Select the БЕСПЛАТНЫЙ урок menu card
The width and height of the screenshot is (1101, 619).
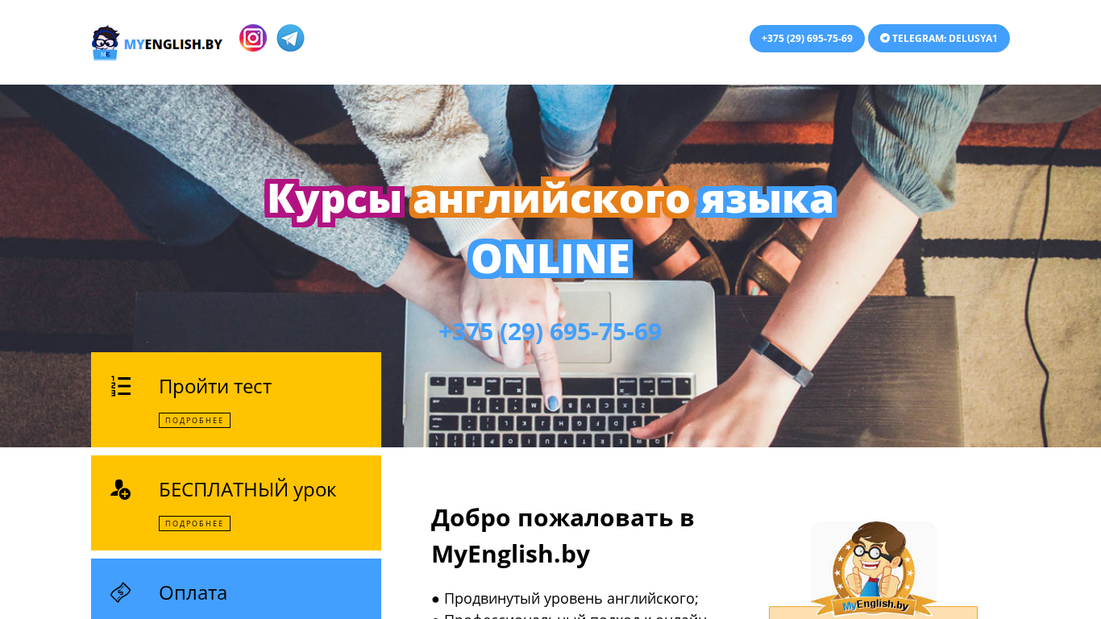236,503
